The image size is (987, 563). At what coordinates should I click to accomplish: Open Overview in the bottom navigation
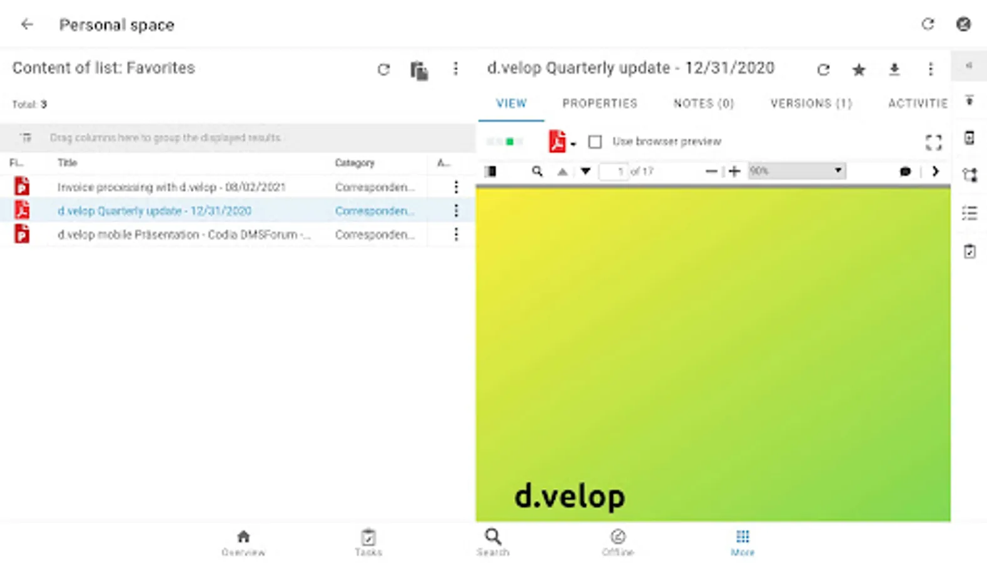point(243,542)
